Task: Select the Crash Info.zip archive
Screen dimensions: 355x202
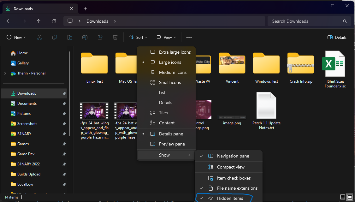Action: (301, 67)
